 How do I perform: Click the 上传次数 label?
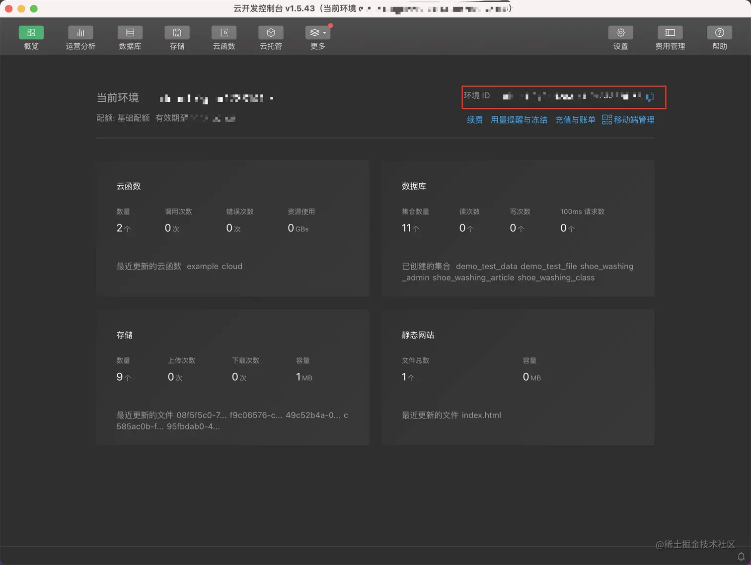pyautogui.click(x=181, y=360)
